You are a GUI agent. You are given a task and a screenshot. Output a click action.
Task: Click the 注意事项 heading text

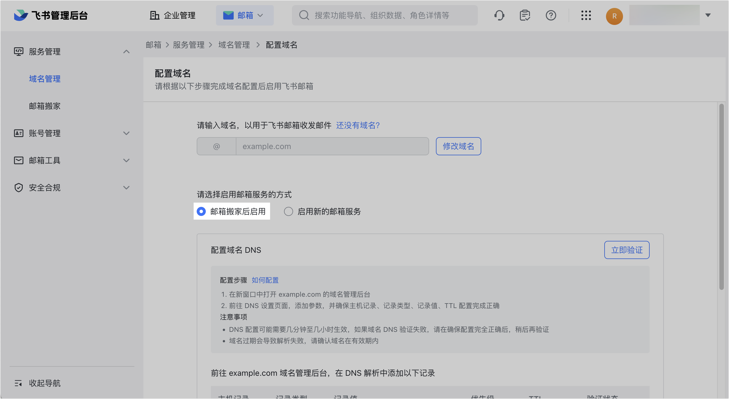tap(234, 317)
